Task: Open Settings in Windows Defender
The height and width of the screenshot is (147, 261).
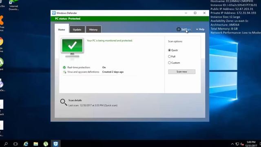Action: coord(186,29)
